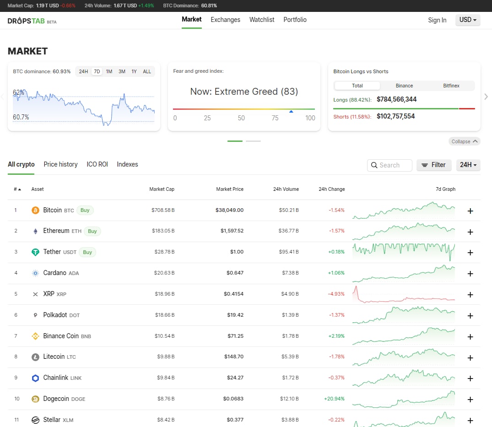This screenshot has width=492, height=427.
Task: Open the USD currency dropdown
Action: tap(468, 20)
